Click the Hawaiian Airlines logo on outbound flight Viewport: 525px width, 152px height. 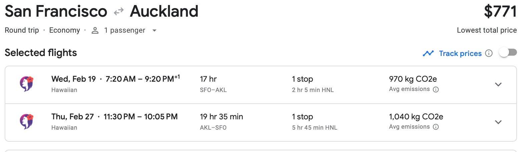[27, 84]
